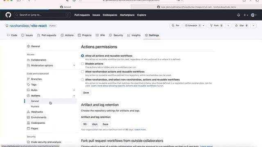Open the GitHub home logo
Screen dimensions: 262x147
pyautogui.click(x=8, y=15)
